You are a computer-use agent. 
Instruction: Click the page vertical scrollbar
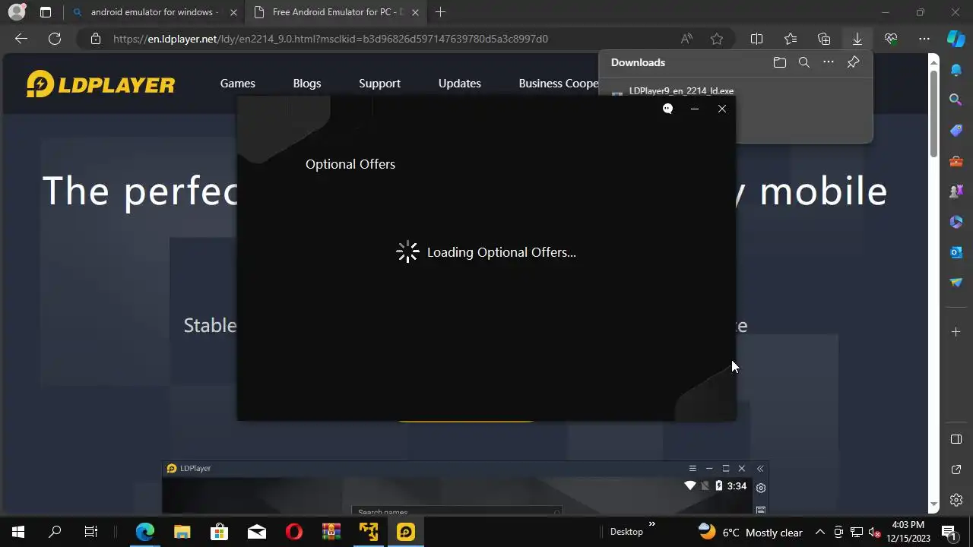[934, 114]
